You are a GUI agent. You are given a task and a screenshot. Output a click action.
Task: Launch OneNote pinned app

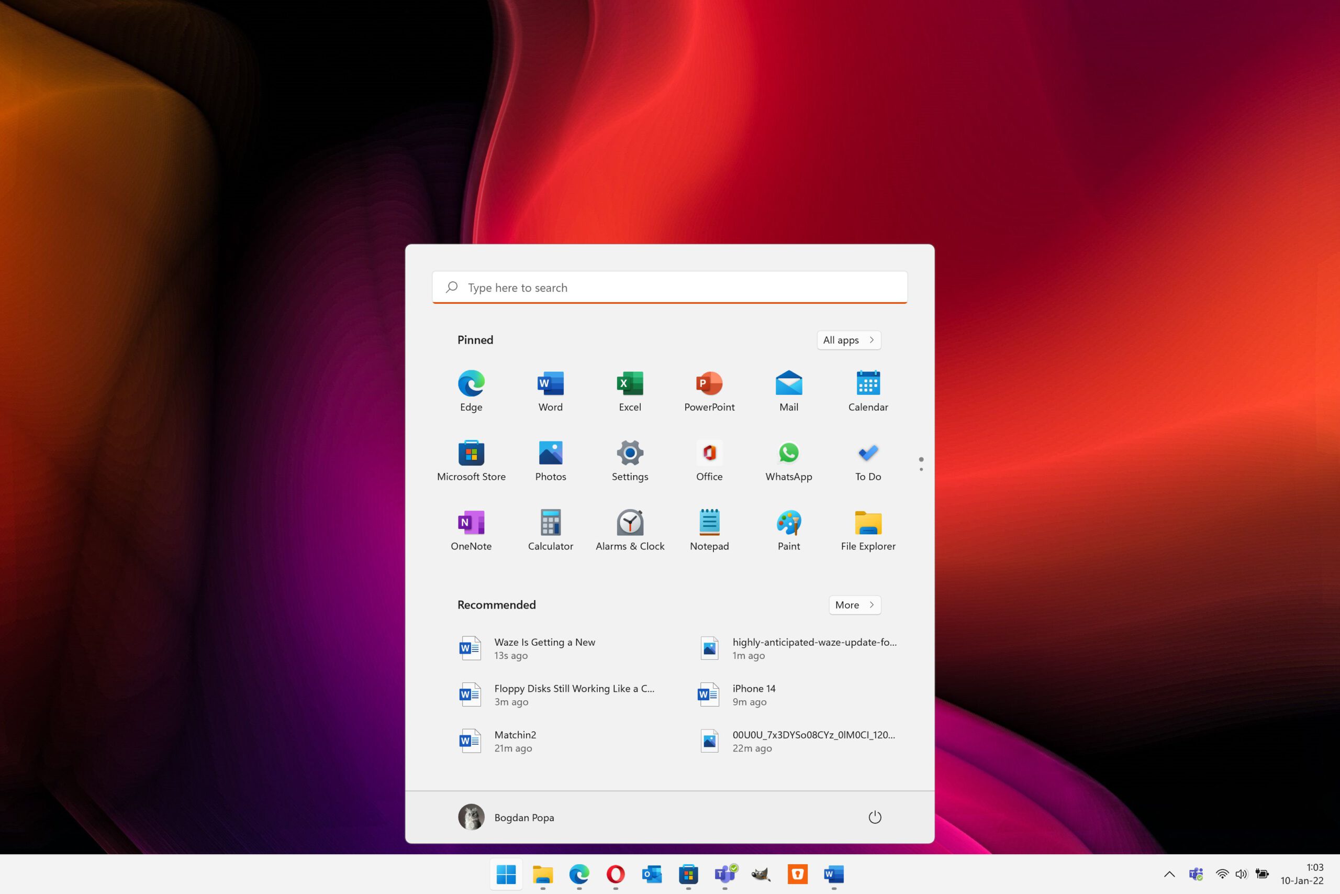[x=471, y=530]
